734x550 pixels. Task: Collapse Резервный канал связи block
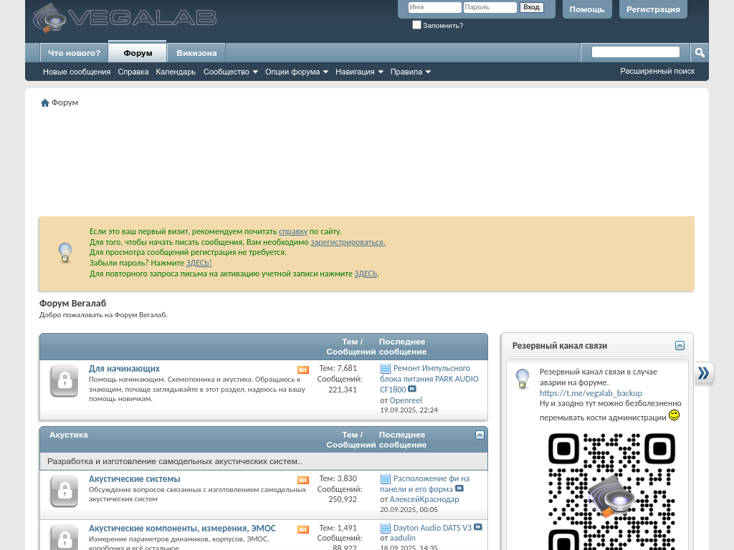click(x=680, y=346)
